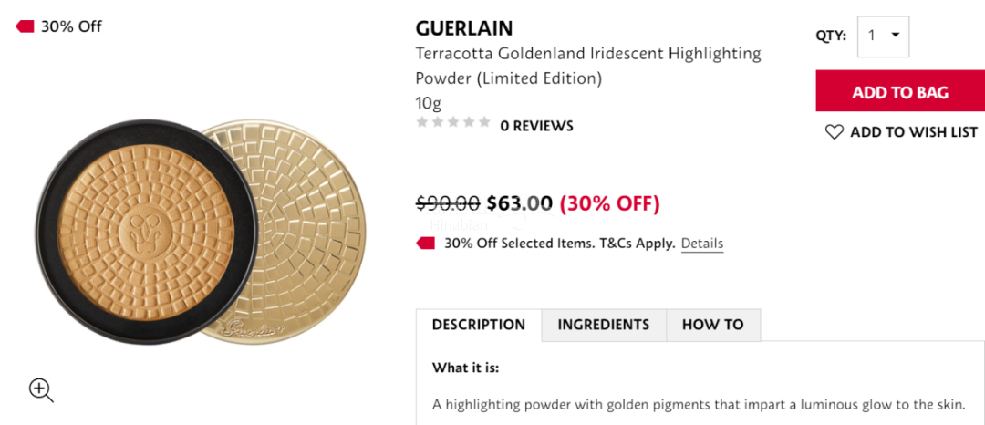Click the ADD TO WISH LIST text
Image resolution: width=985 pixels, height=425 pixels.
914,132
